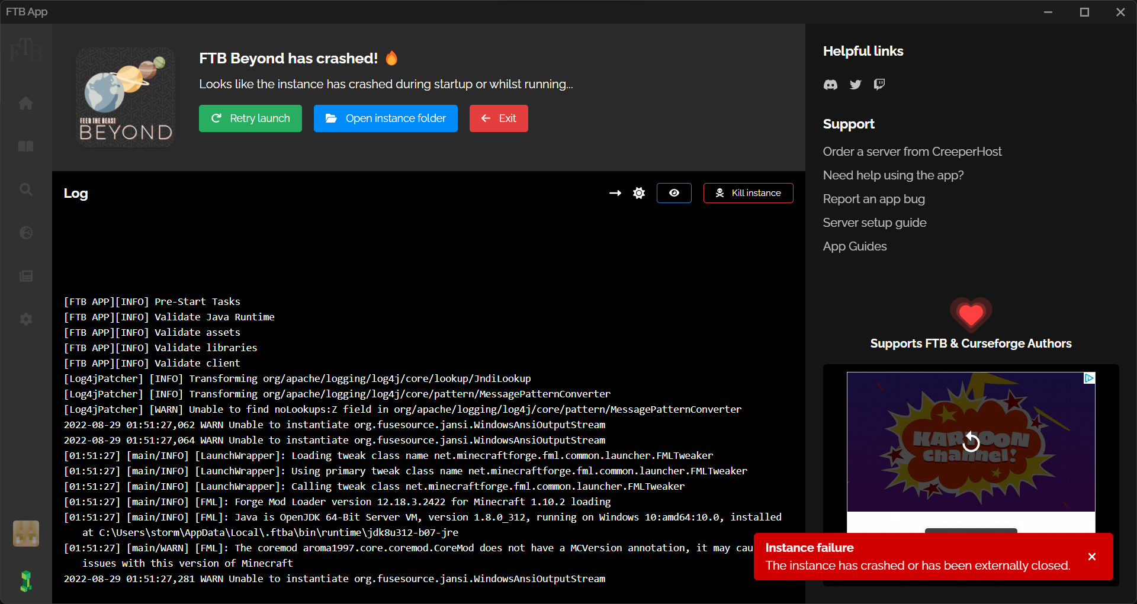Open the instance folder
Image resolution: width=1137 pixels, height=604 pixels.
coord(386,118)
